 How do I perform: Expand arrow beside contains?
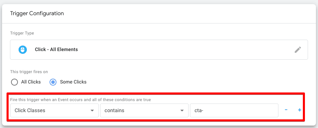[x=182, y=110]
